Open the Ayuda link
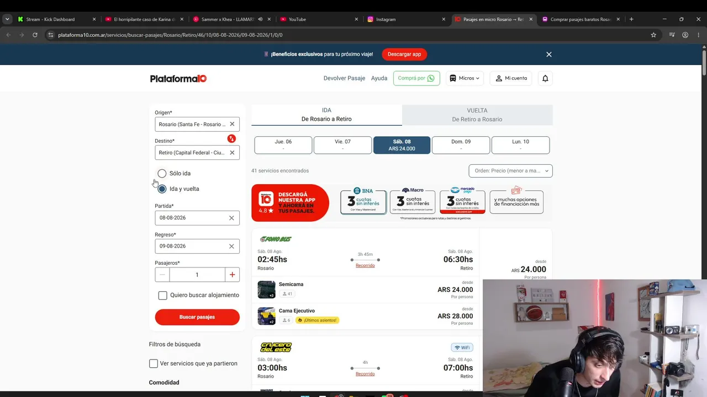 pos(379,78)
